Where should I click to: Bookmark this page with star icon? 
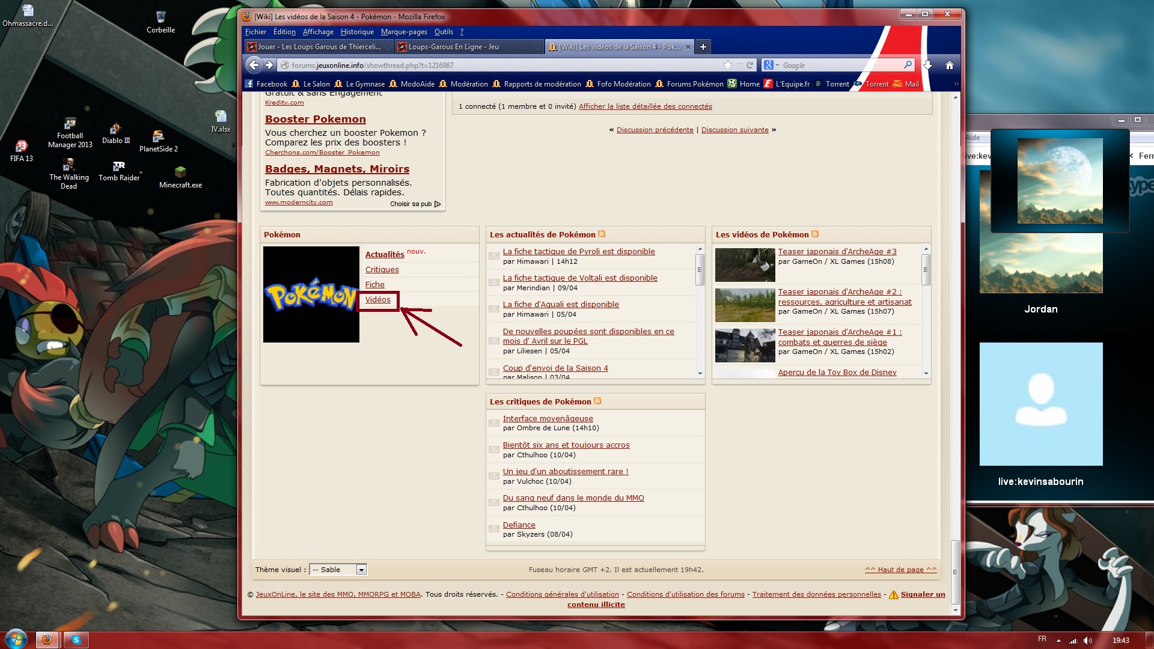click(728, 65)
